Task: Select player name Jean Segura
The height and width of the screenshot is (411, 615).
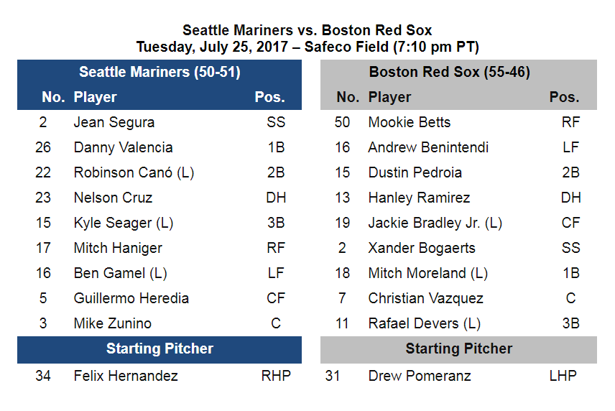Action: [114, 122]
